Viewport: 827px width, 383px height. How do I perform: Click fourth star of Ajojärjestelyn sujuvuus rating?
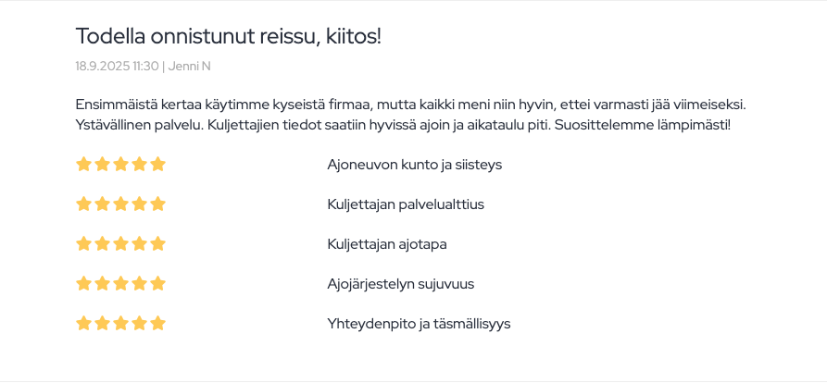(x=139, y=284)
